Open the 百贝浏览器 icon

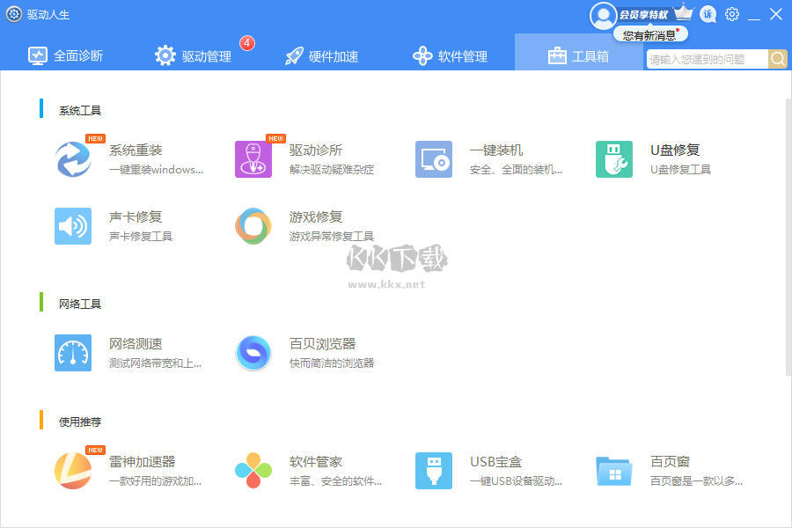(x=253, y=353)
